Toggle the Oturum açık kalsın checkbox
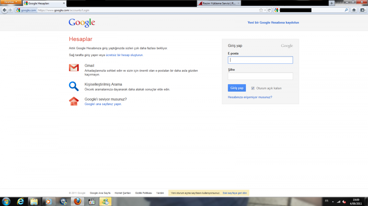 253,88
